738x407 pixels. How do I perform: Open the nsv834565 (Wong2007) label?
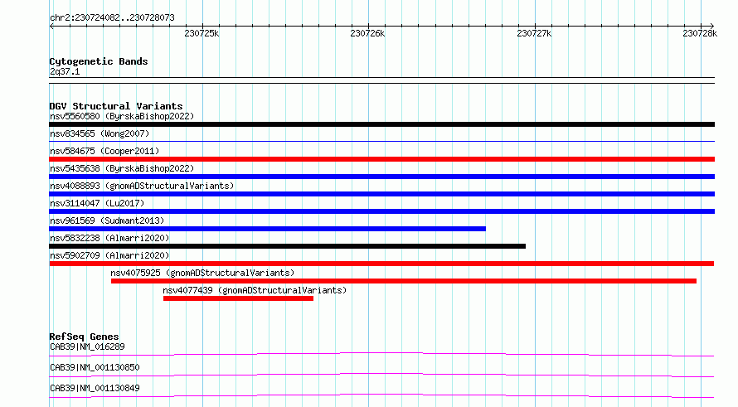click(x=100, y=133)
